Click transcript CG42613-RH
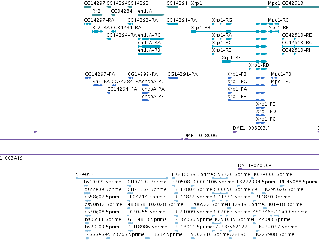 297,50
